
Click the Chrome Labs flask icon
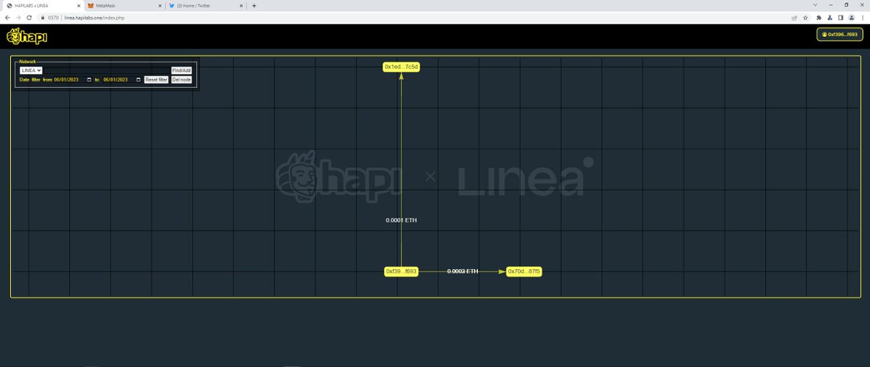pos(829,17)
